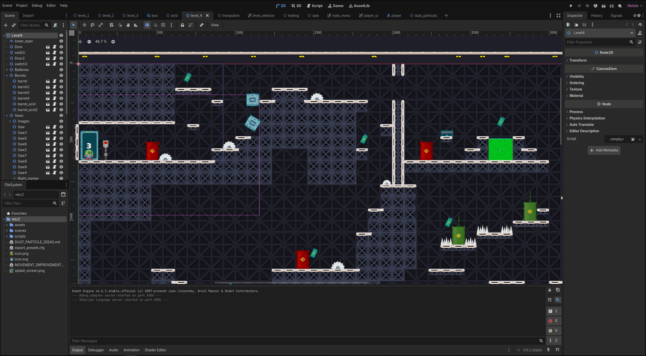This screenshot has width=646, height=356.
Task: Zoom in the 2D viewport
Action: point(113,42)
